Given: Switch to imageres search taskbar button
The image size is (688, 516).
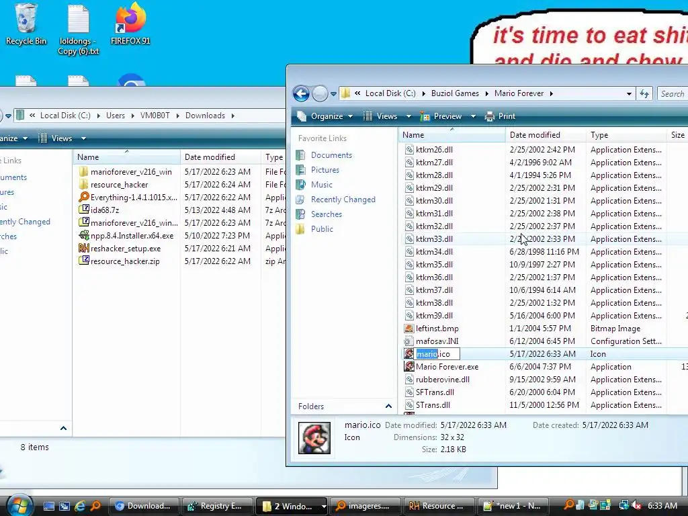Looking at the screenshot, I should [x=365, y=506].
